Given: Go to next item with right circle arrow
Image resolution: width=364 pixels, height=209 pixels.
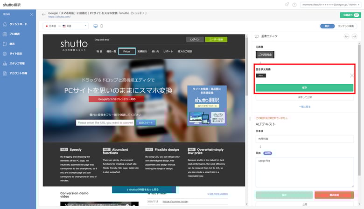Looking at the screenshot, I should (x=354, y=36).
